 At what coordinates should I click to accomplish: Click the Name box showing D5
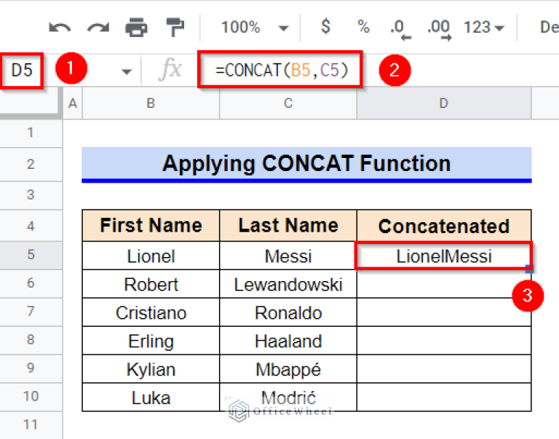(22, 70)
